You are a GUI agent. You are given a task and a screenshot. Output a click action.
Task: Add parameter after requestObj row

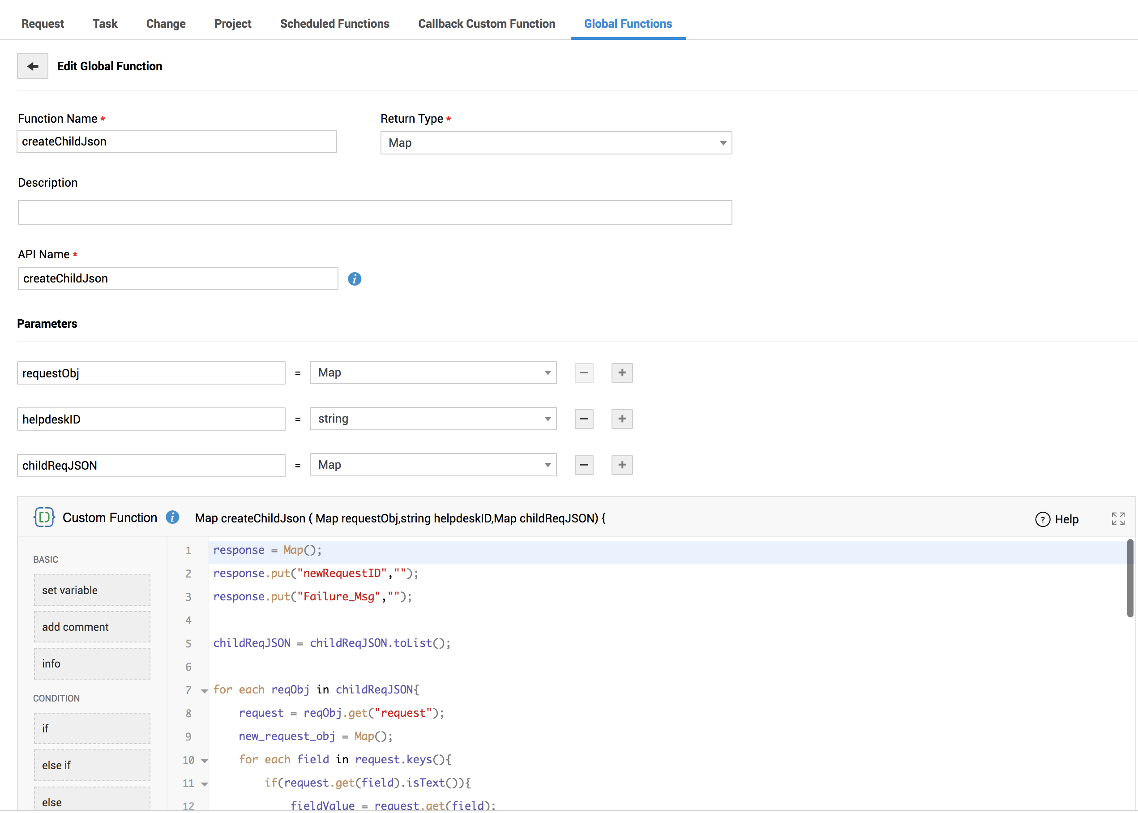click(622, 373)
